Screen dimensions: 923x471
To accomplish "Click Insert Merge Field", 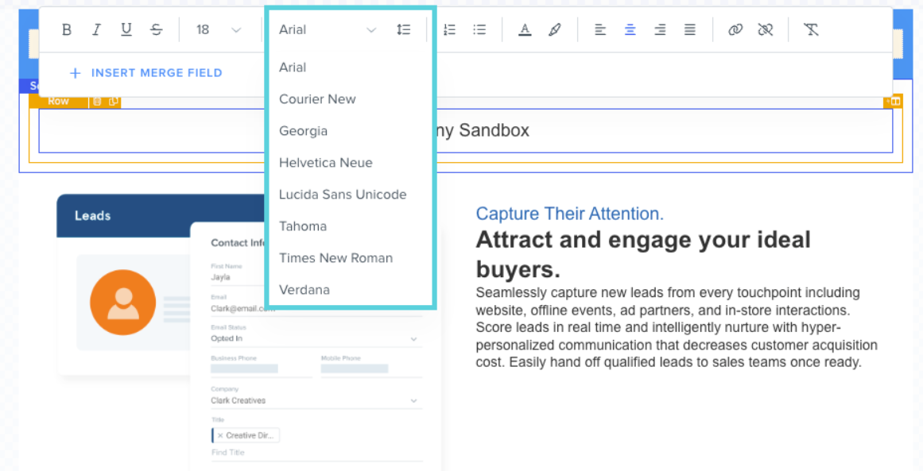I will 145,73.
